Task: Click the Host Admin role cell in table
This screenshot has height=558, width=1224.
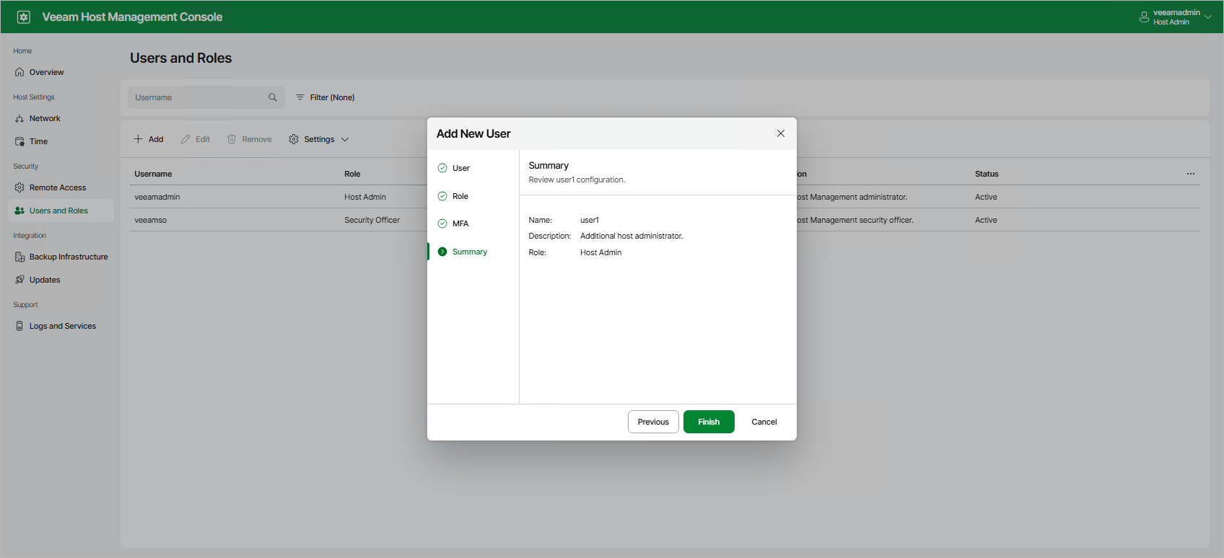Action: click(365, 197)
